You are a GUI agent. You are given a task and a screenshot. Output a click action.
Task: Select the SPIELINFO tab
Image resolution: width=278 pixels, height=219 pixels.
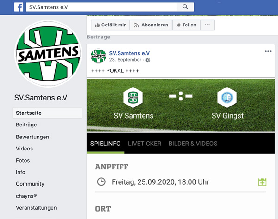click(105, 144)
